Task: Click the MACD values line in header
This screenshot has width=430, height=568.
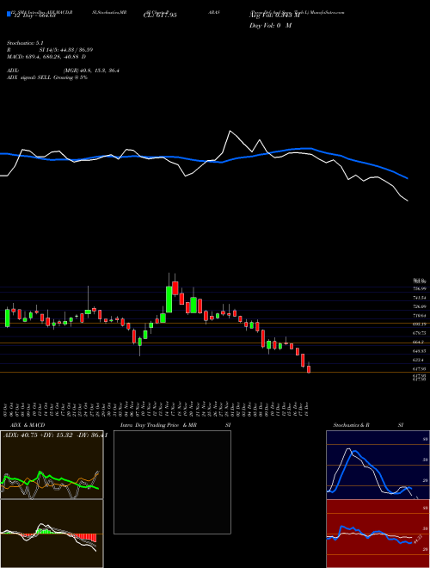Action: pyautogui.click(x=46, y=57)
